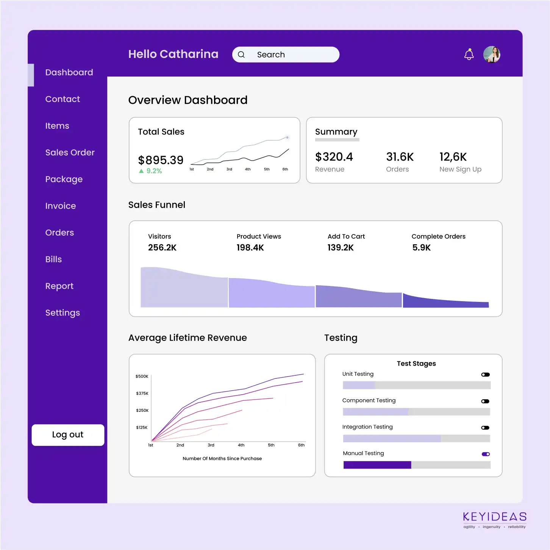Click the green 9.2% growth arrow
Image resolution: width=550 pixels, height=550 pixels.
141,171
